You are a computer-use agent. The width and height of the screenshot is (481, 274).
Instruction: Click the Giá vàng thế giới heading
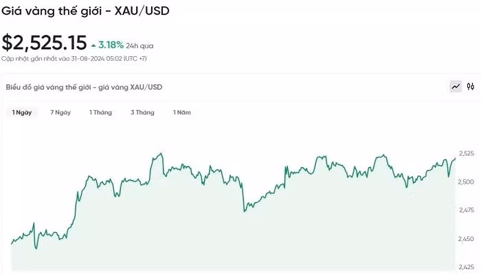(85, 12)
